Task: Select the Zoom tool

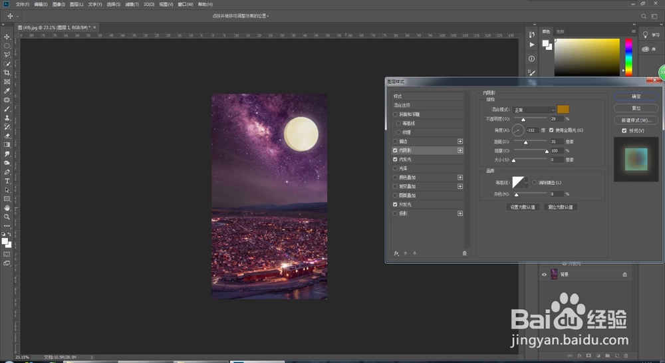Action: [x=7, y=217]
